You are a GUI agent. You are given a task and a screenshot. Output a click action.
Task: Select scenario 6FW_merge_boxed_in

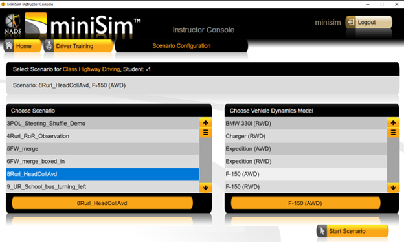point(102,161)
